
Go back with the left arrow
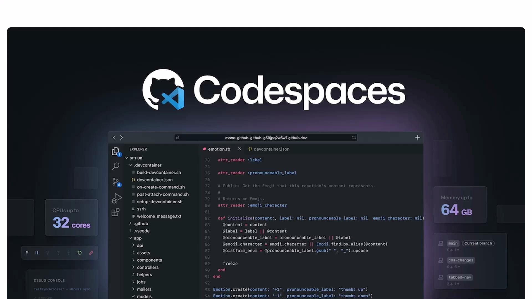coord(114,137)
